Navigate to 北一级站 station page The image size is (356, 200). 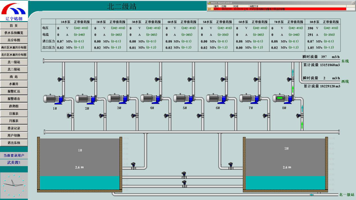point(14,62)
